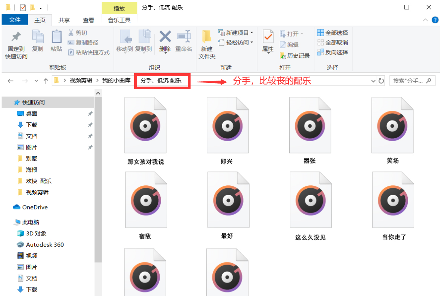Viewport: 444px width, 296px height.
Task: Click 反向选择
Action: click(333, 52)
